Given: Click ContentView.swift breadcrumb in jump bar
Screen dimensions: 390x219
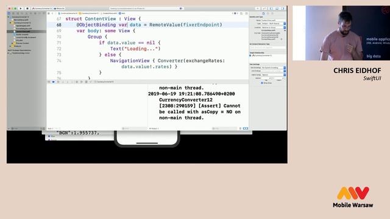Looking at the screenshot, I should 110,13.
